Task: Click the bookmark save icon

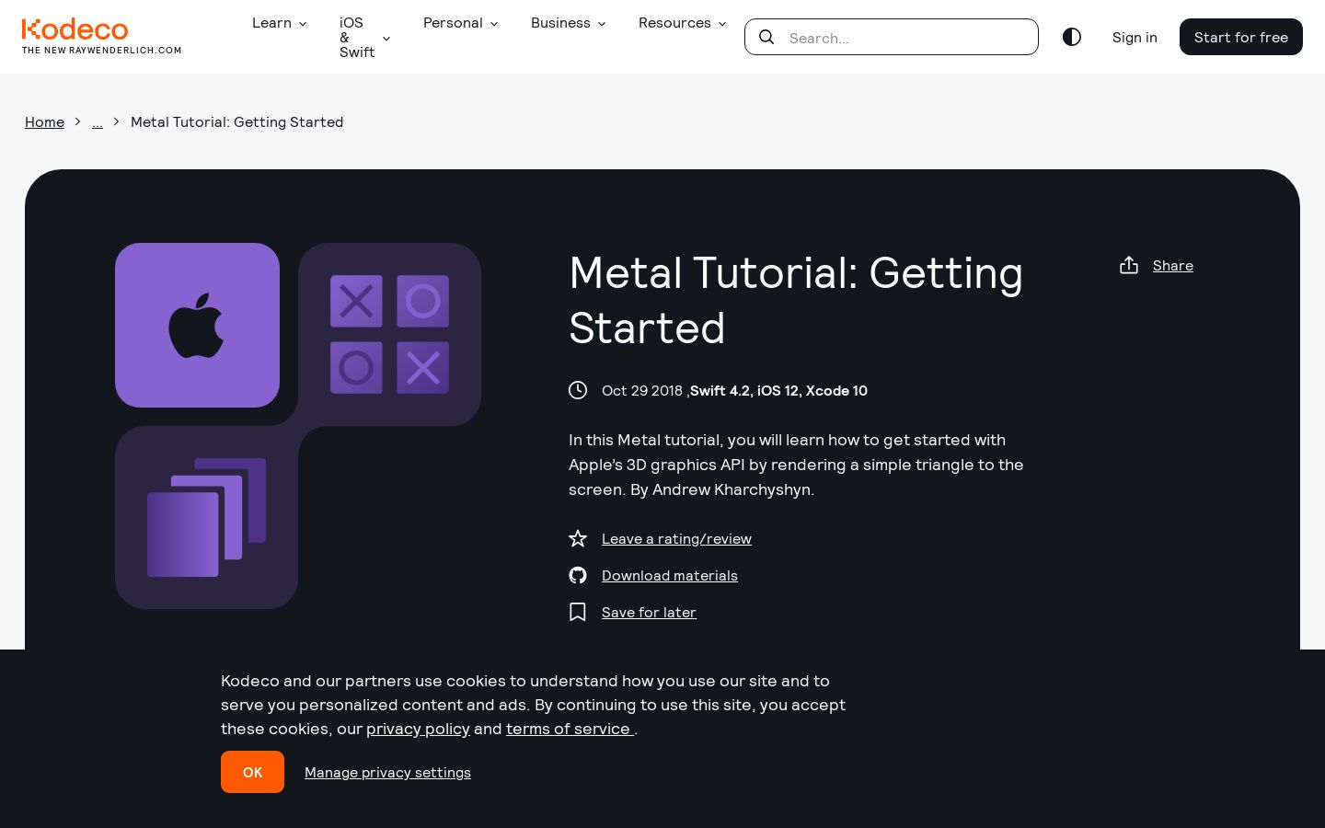Action: [x=578, y=612]
